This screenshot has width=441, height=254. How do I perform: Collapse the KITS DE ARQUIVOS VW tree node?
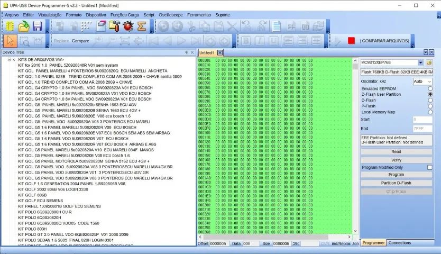pos(10,60)
